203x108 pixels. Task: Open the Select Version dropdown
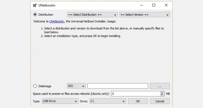(x=145, y=15)
